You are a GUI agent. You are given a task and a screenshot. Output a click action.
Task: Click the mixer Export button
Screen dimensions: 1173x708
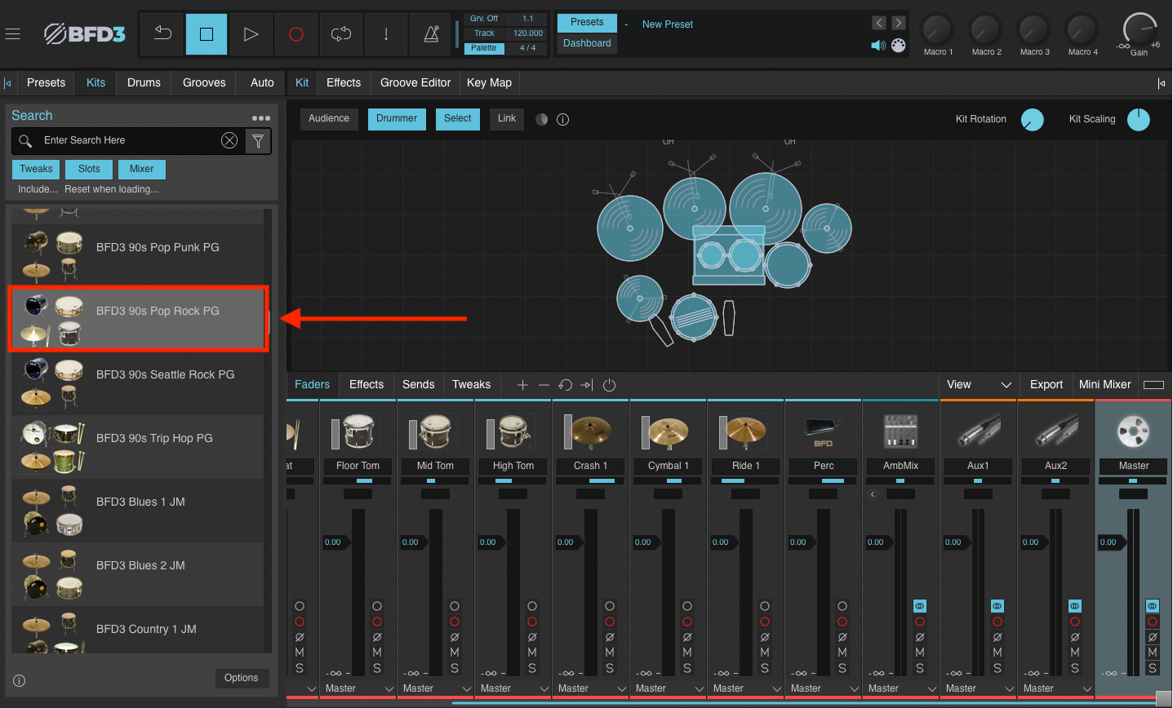pos(1046,384)
